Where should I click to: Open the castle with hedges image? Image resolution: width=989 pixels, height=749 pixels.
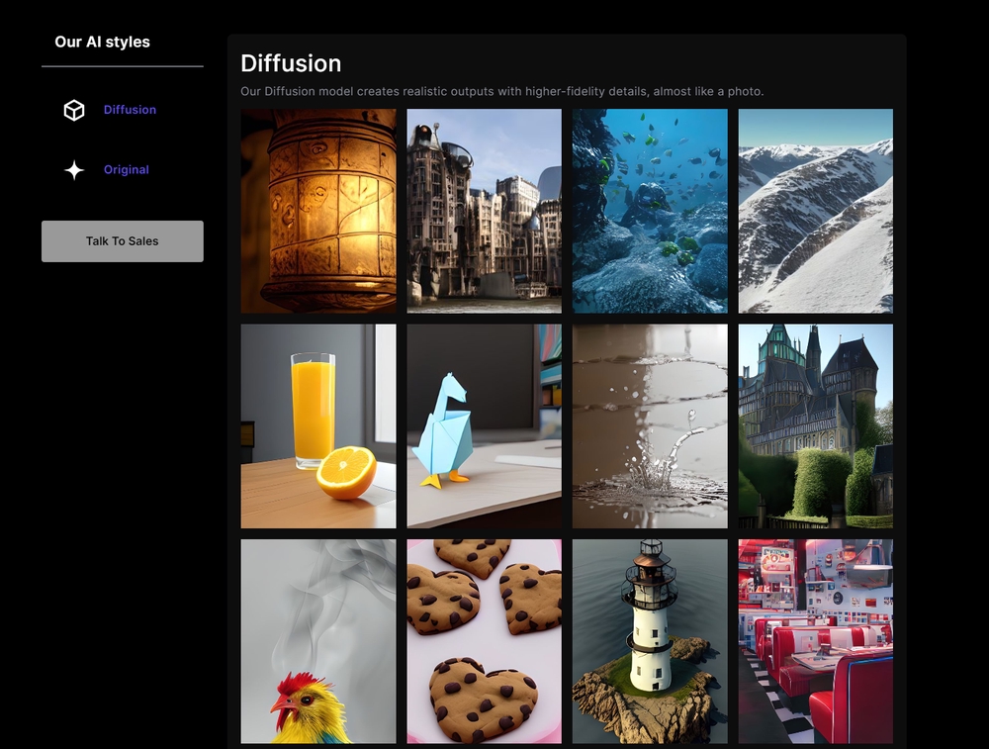pyautogui.click(x=815, y=426)
